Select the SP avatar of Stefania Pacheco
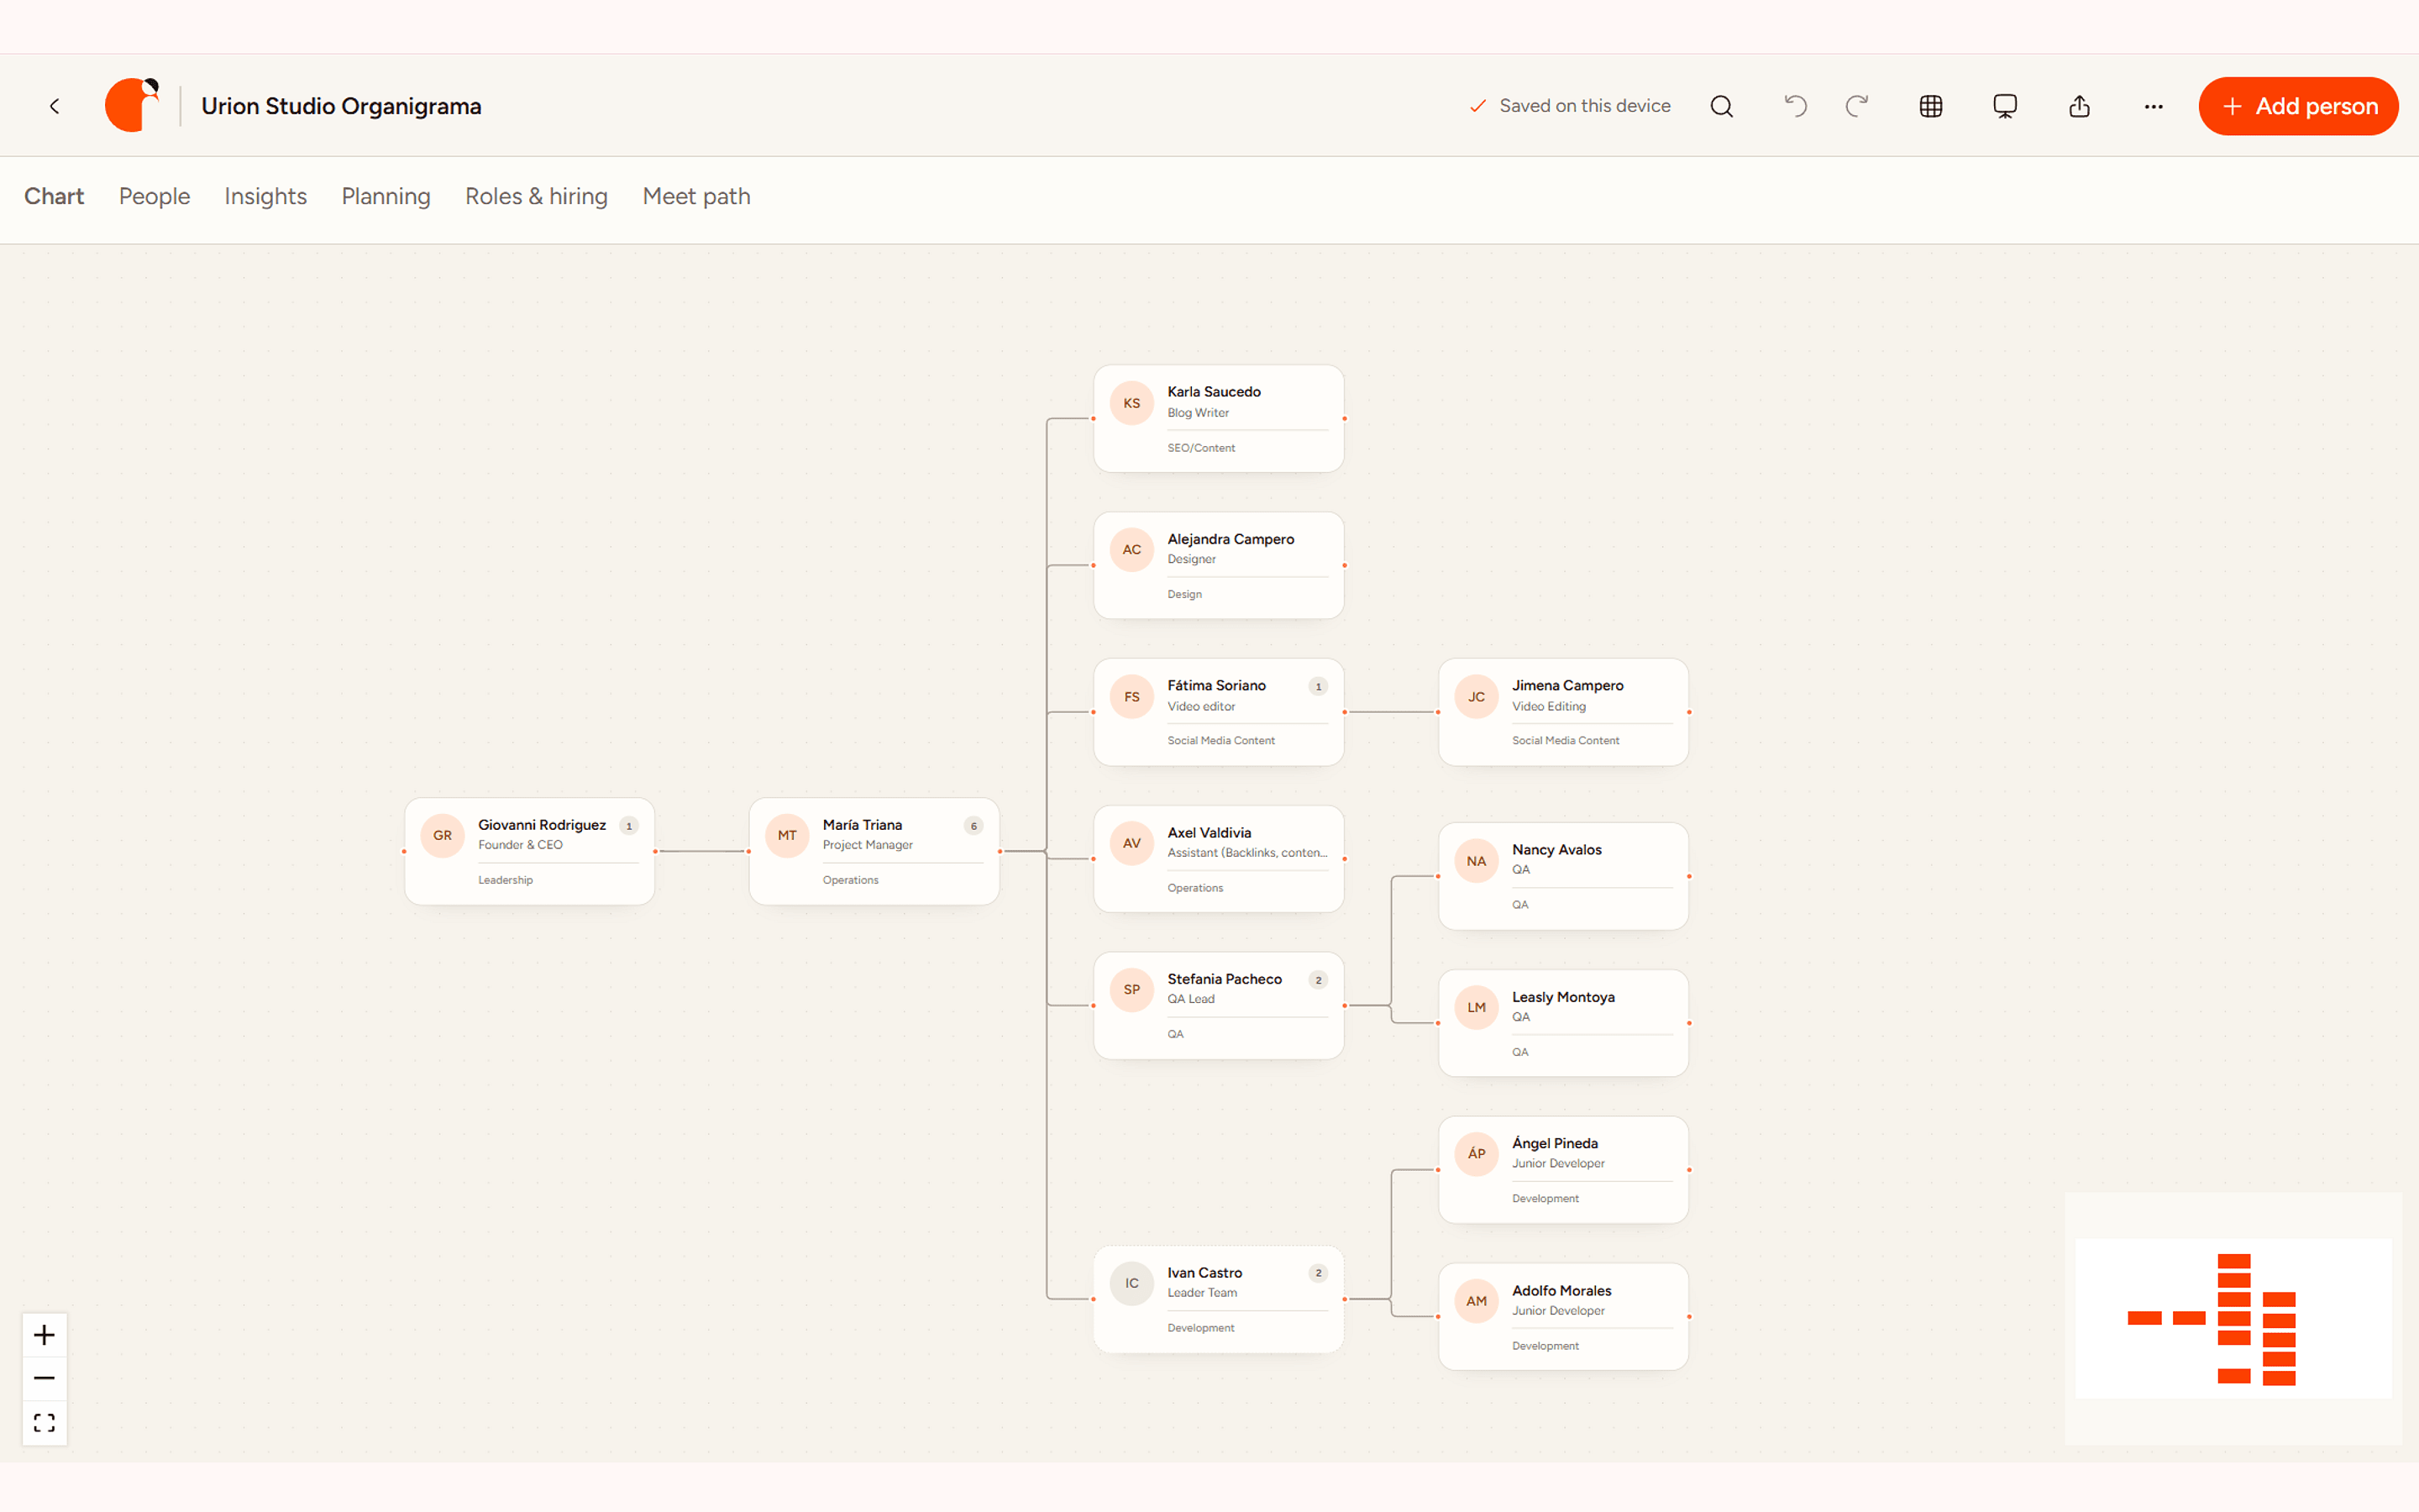Viewport: 2419px width, 1512px height. pyautogui.click(x=1131, y=990)
